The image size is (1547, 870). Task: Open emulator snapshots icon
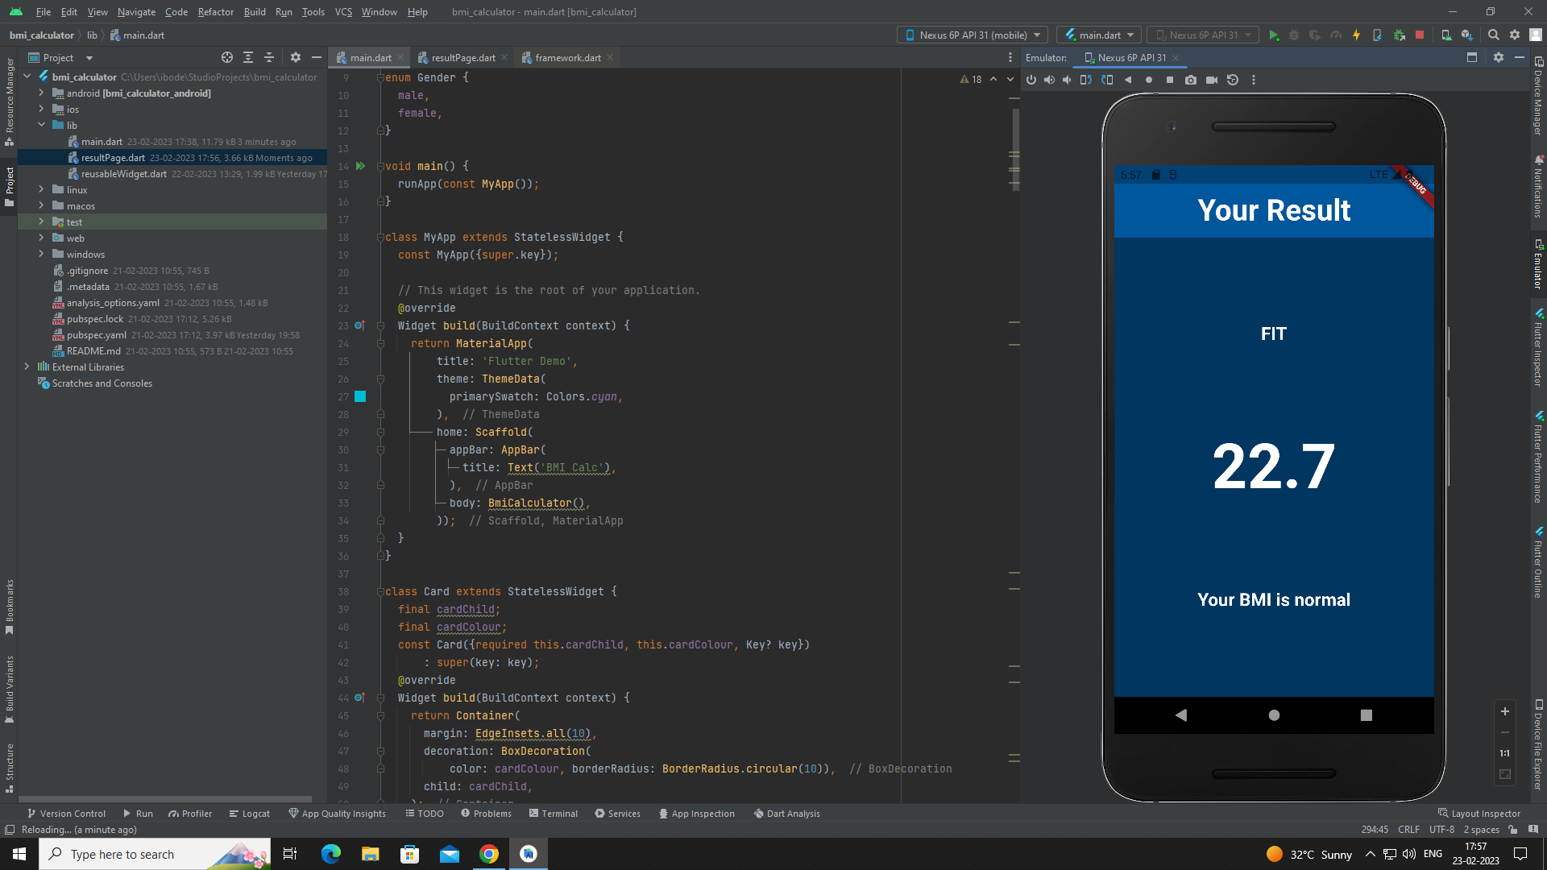1233,80
